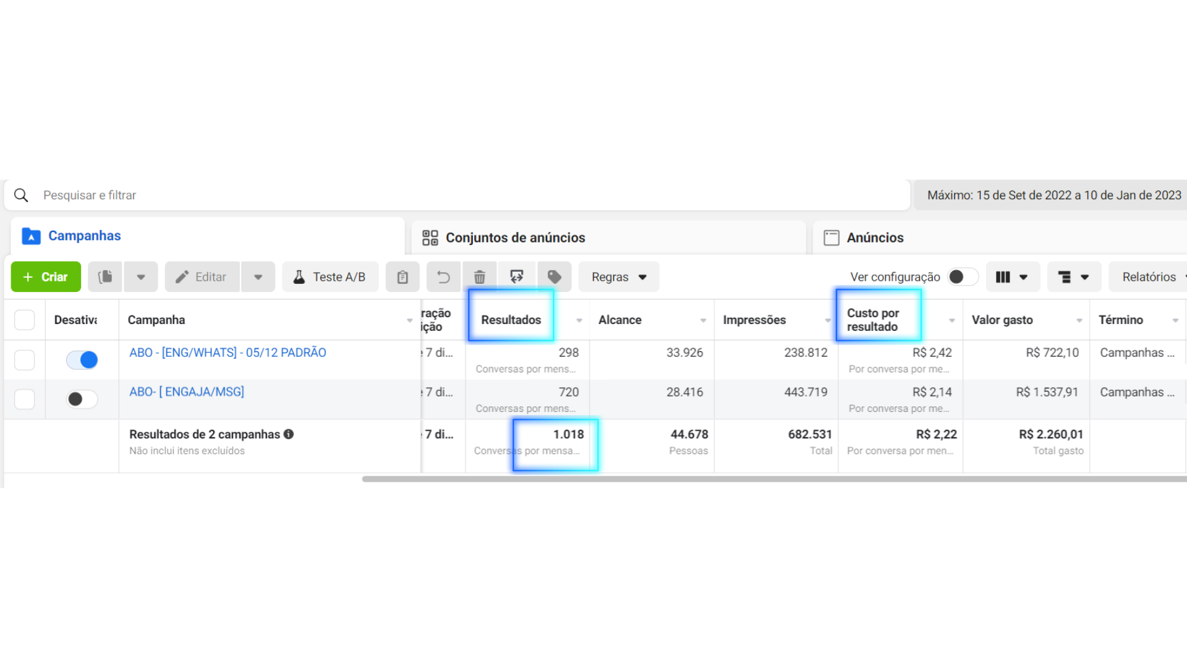This screenshot has width=1187, height=668.
Task: Turn off the ABO ENG/WHATS campaign toggle
Action: point(82,360)
